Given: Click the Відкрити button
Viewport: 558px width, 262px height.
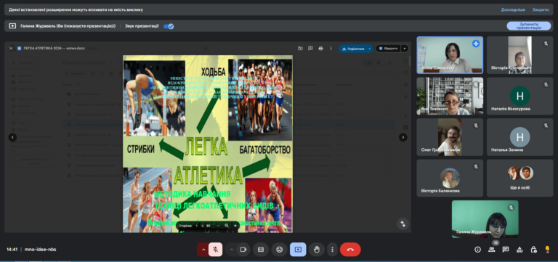Looking at the screenshot, I should (388, 49).
